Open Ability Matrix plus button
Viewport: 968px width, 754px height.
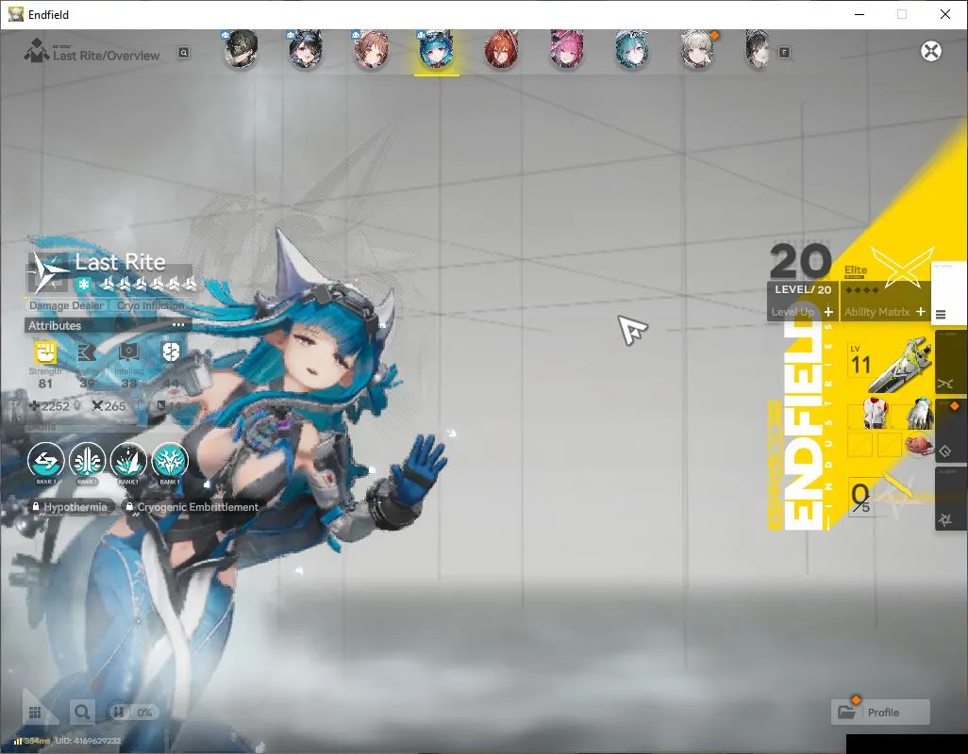[x=921, y=312]
